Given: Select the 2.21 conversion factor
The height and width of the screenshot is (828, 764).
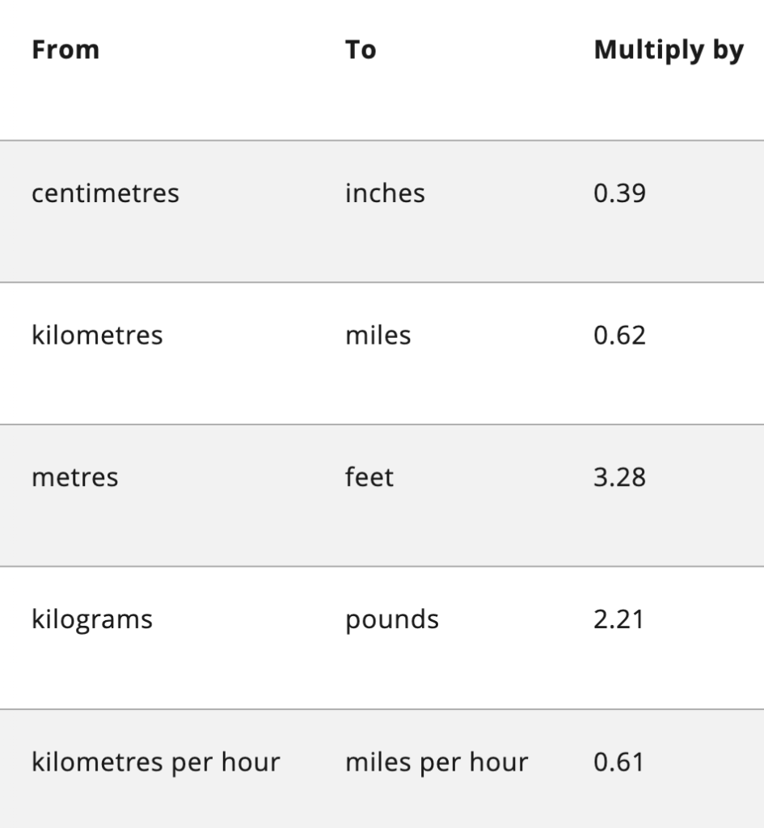Looking at the screenshot, I should 618,619.
